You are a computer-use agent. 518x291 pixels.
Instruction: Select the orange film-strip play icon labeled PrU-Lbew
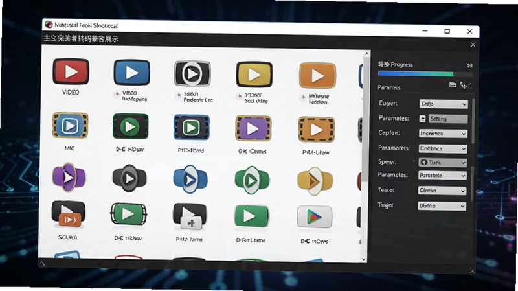click(317, 130)
